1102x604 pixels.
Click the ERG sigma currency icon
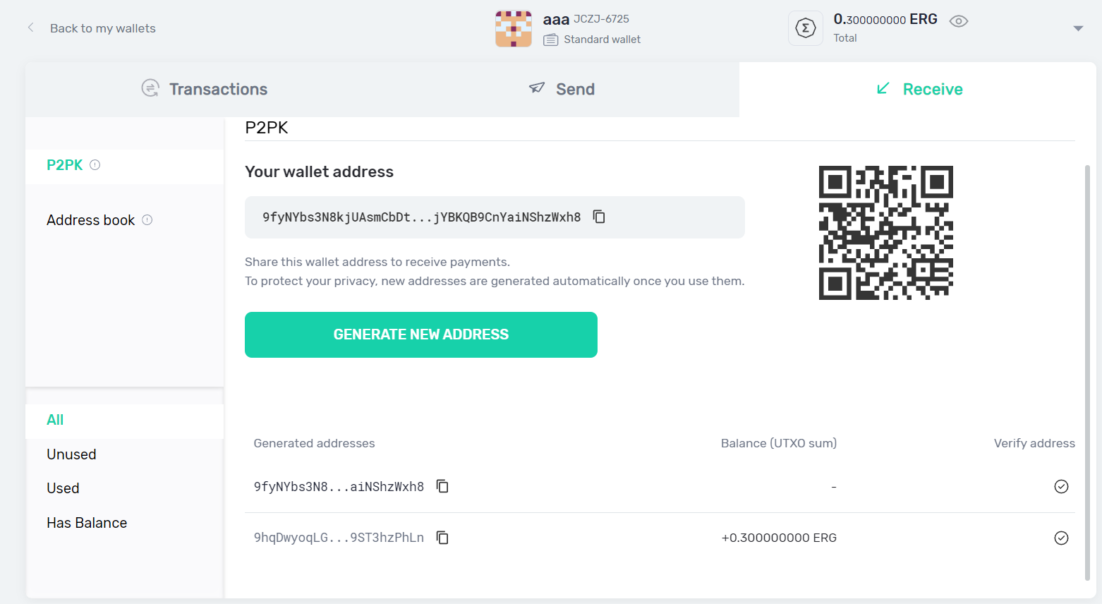tap(805, 28)
